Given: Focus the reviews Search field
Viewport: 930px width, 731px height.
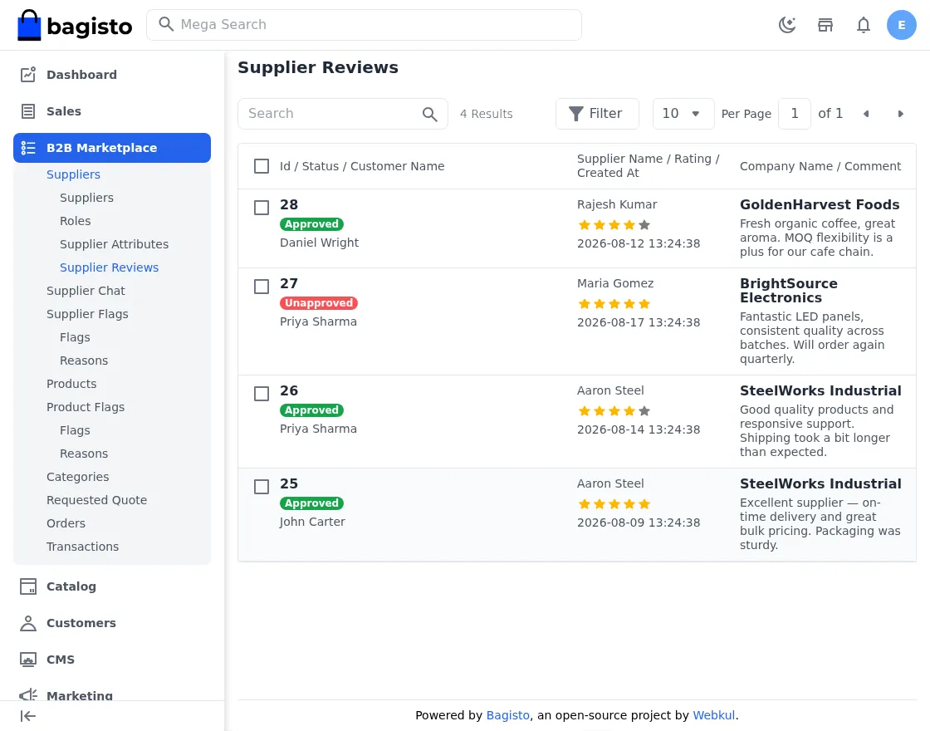Looking at the screenshot, I should point(343,114).
